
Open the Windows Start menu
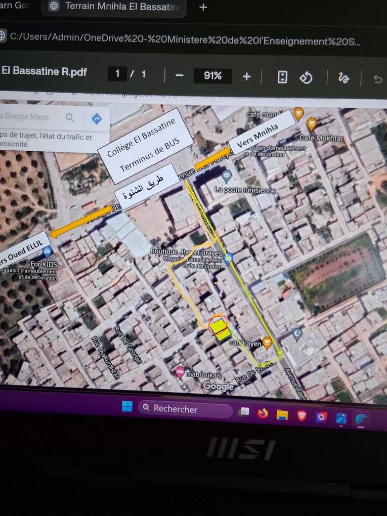[x=127, y=406]
